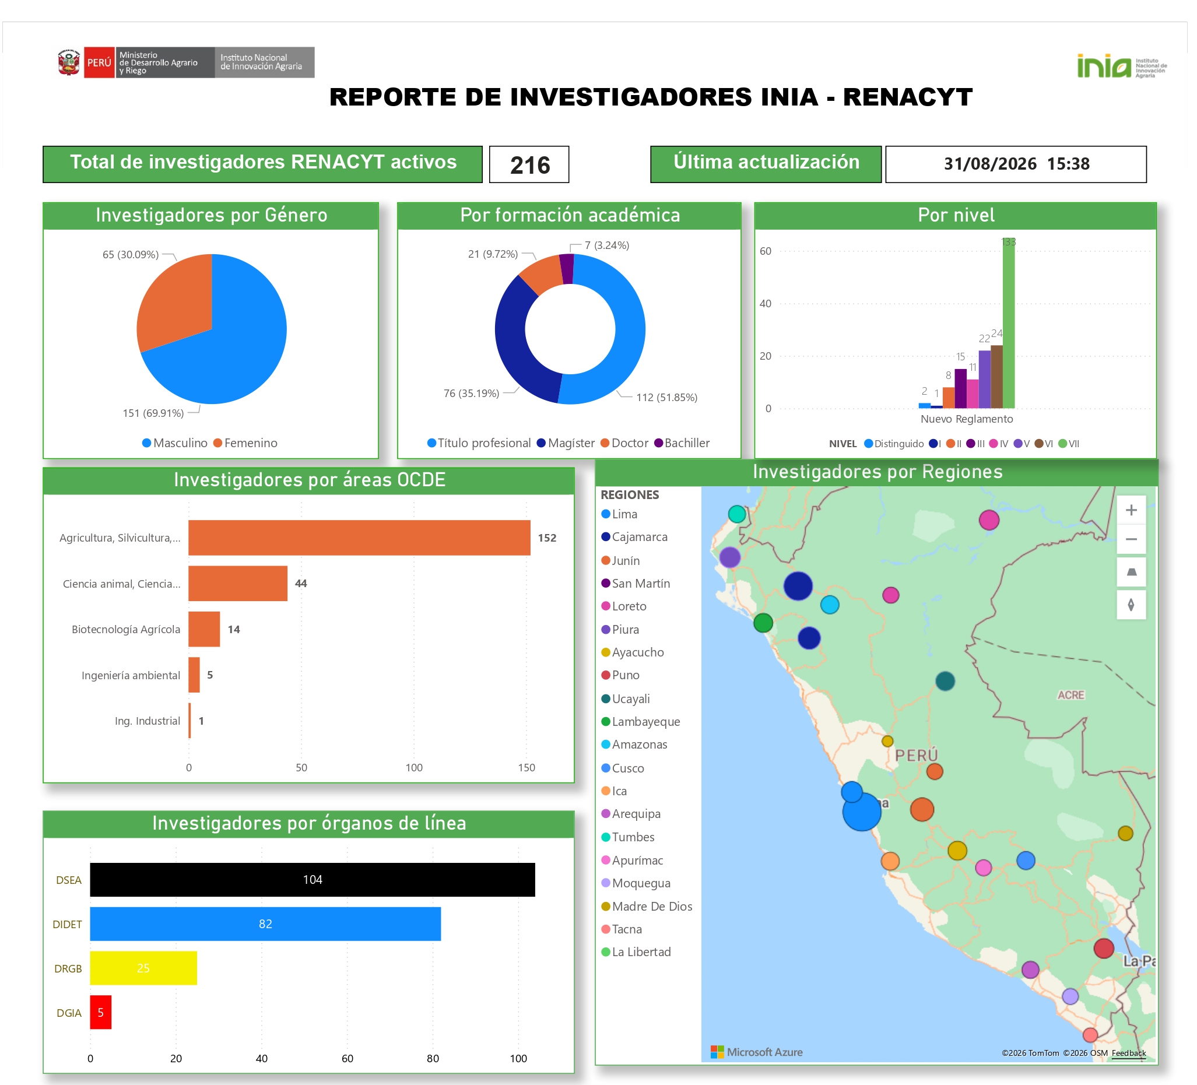Image resolution: width=1197 pixels, height=1085 pixels.
Task: Select the Lima legend marker
Action: pos(606,514)
